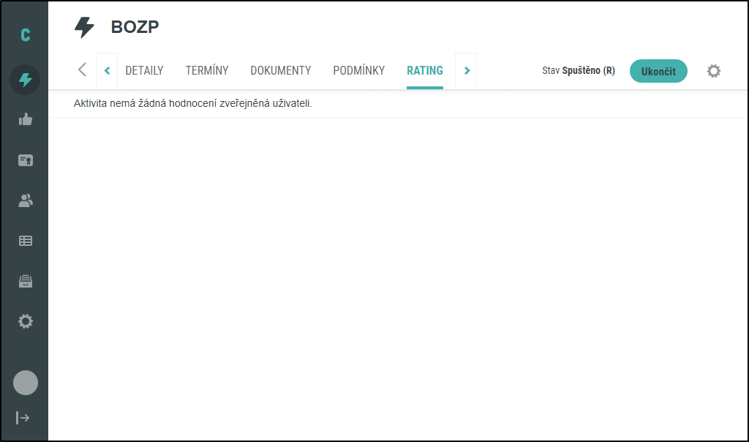
Task: Open the thumbs-up ratings section in sidebar
Action: tap(25, 120)
